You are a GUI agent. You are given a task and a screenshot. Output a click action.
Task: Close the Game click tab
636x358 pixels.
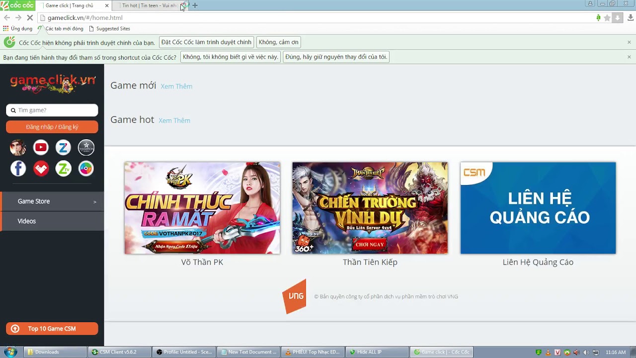[x=107, y=5]
